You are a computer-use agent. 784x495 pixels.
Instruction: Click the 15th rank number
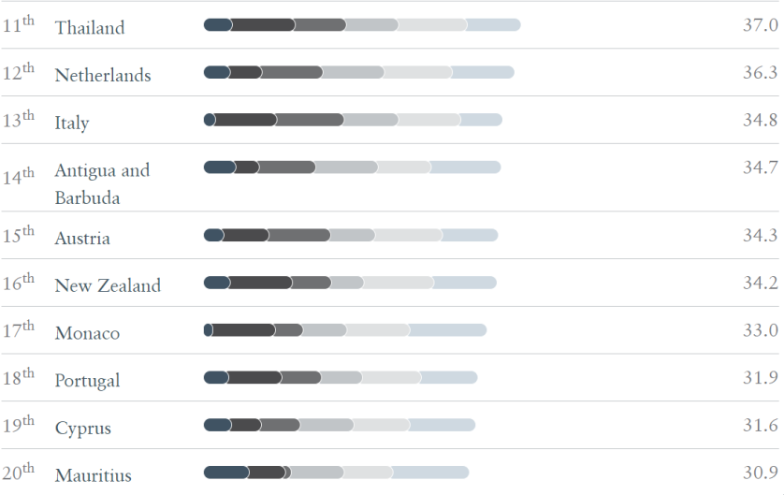point(19,235)
